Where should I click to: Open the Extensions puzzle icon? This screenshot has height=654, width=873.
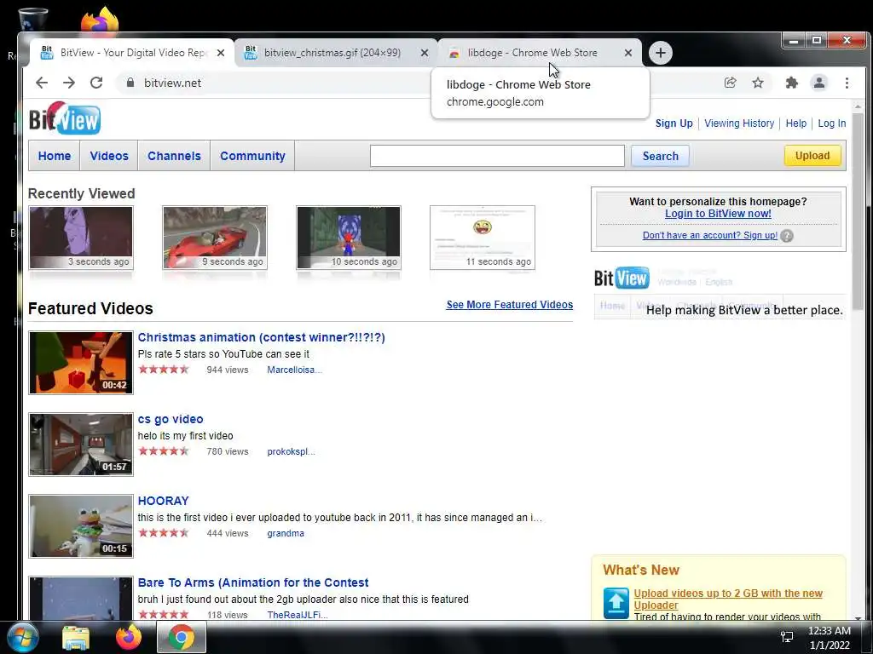pyautogui.click(x=791, y=83)
